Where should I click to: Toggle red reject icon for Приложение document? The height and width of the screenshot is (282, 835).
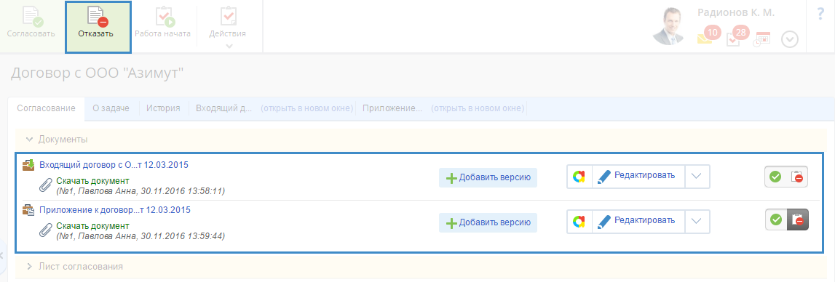click(798, 219)
